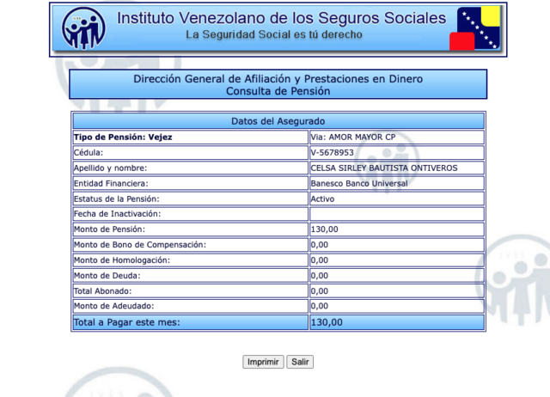
Task: Click Dirección General de Afiliación y Prestaciones heading
Action: [278, 79]
